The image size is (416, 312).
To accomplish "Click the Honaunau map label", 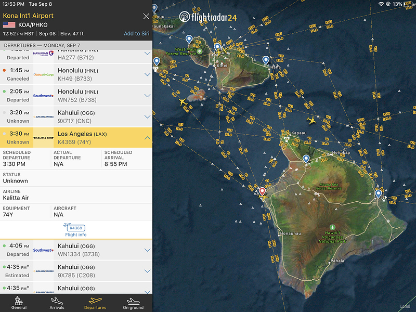I will click(291, 233).
